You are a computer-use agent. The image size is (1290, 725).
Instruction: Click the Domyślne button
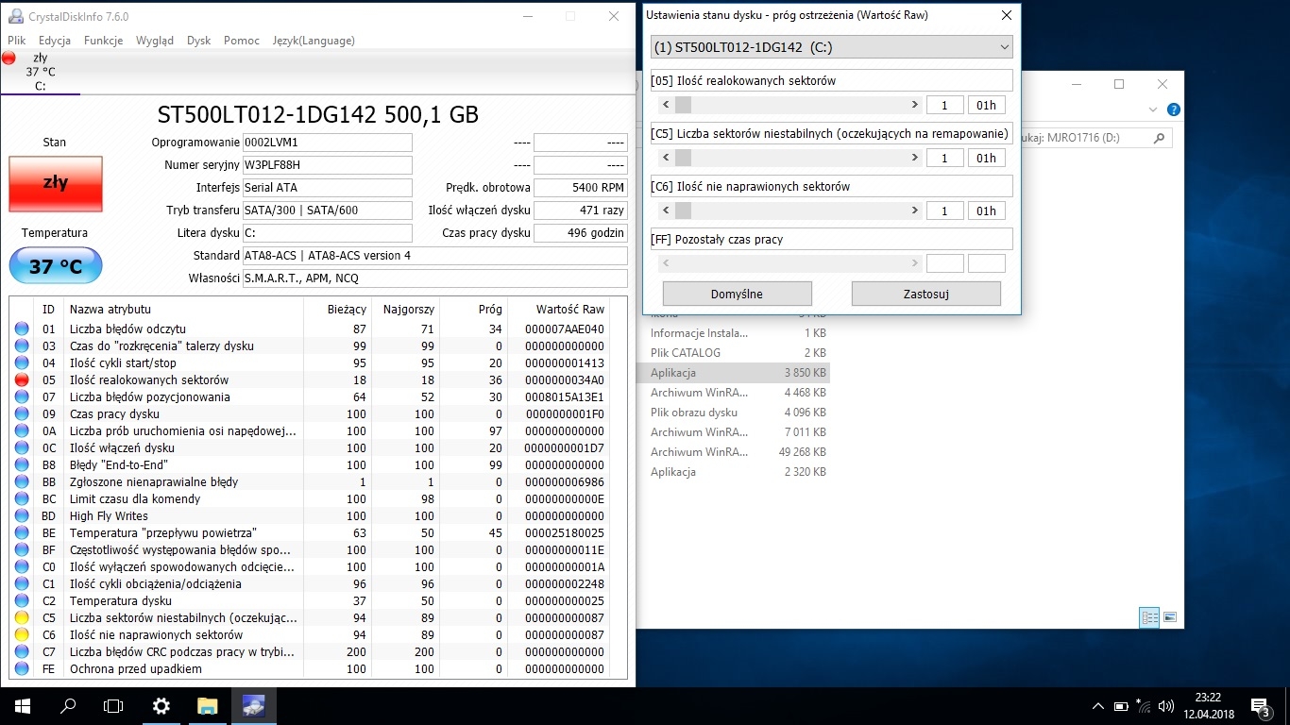pos(737,294)
